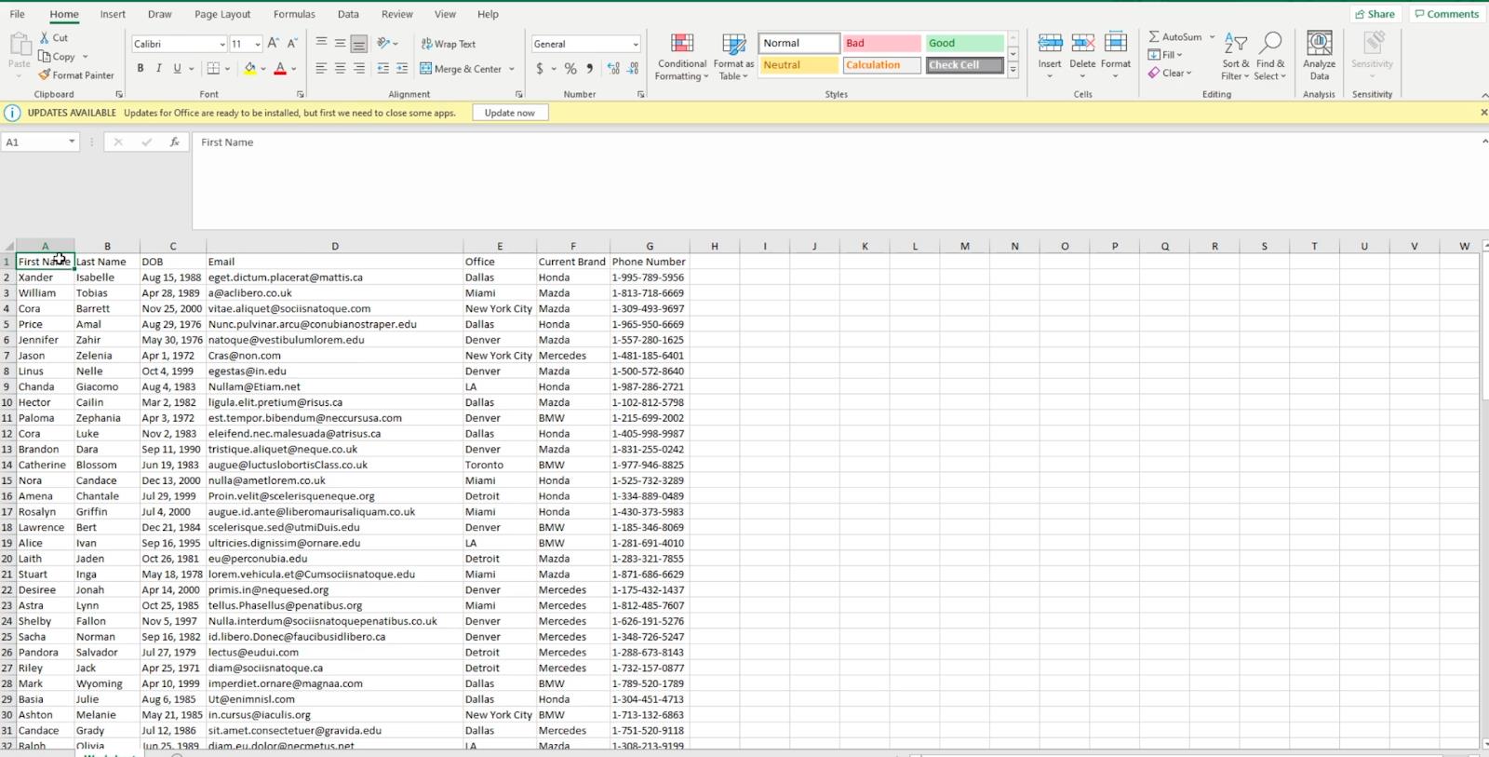Decrease indent in Alignment group
The height and width of the screenshot is (757, 1489).
coord(383,69)
